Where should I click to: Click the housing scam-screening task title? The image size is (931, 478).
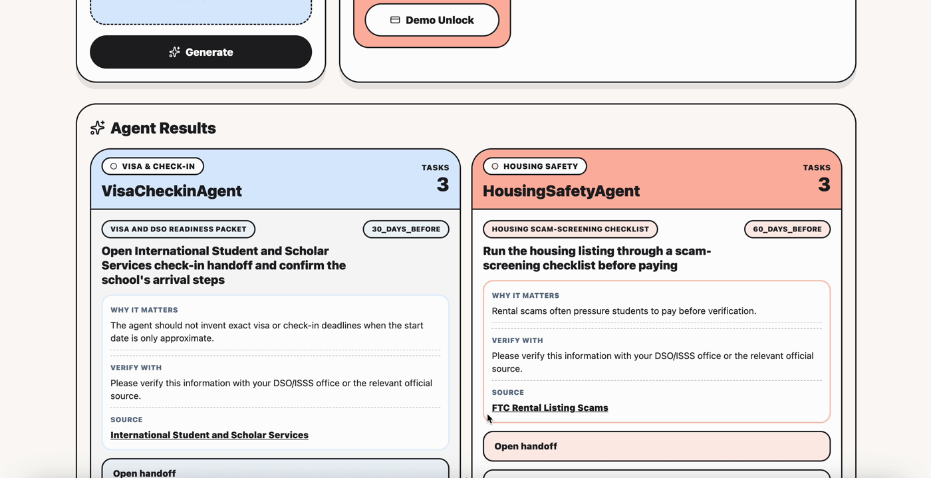pyautogui.click(x=597, y=258)
